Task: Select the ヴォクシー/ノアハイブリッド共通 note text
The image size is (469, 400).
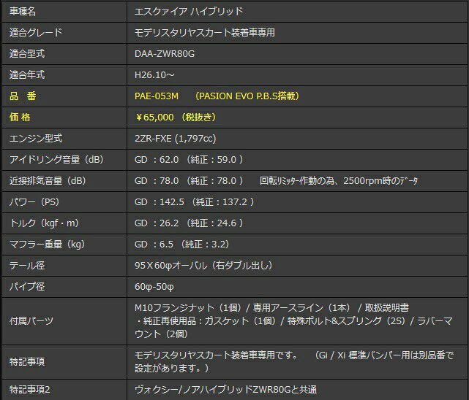Action: click(227, 390)
